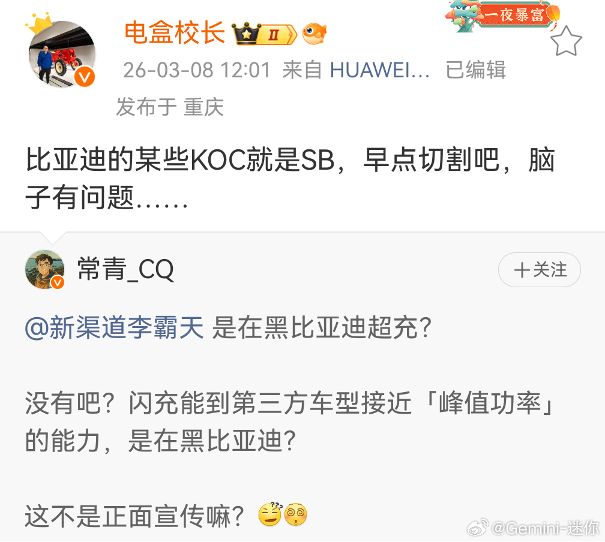Tap the favorite star icon

tap(565, 41)
